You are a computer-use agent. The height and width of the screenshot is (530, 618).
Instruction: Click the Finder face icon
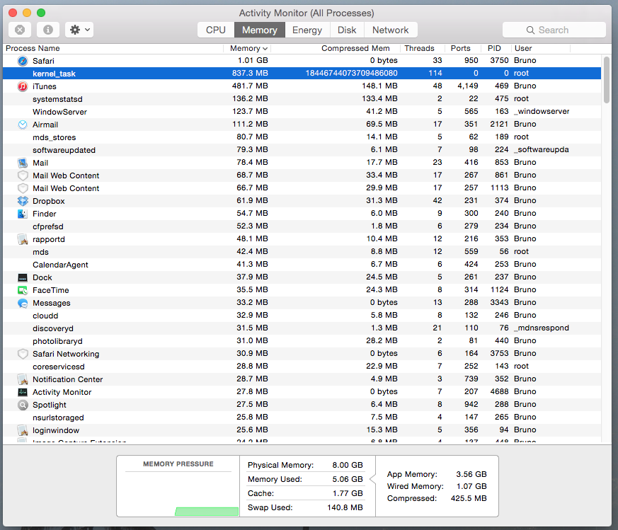coord(23,214)
